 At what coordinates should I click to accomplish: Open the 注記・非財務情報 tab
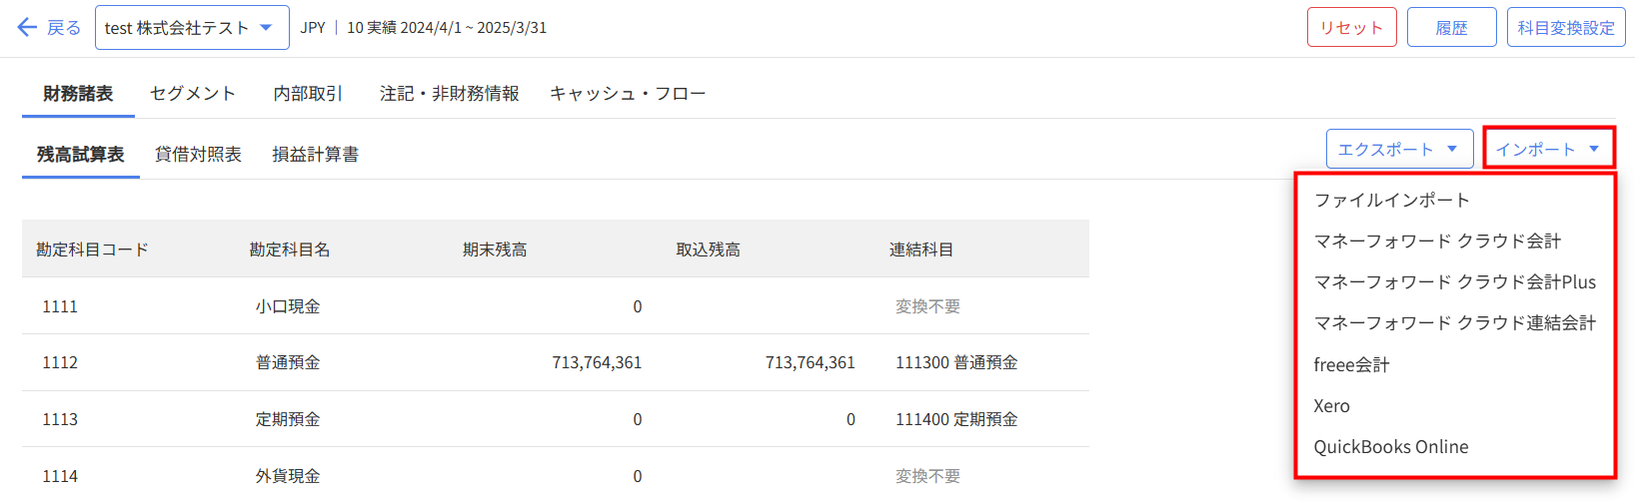(449, 94)
